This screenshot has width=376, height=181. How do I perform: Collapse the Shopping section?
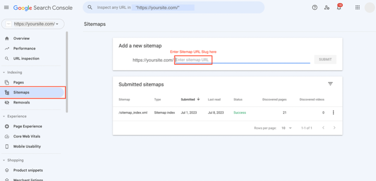pos(4,160)
